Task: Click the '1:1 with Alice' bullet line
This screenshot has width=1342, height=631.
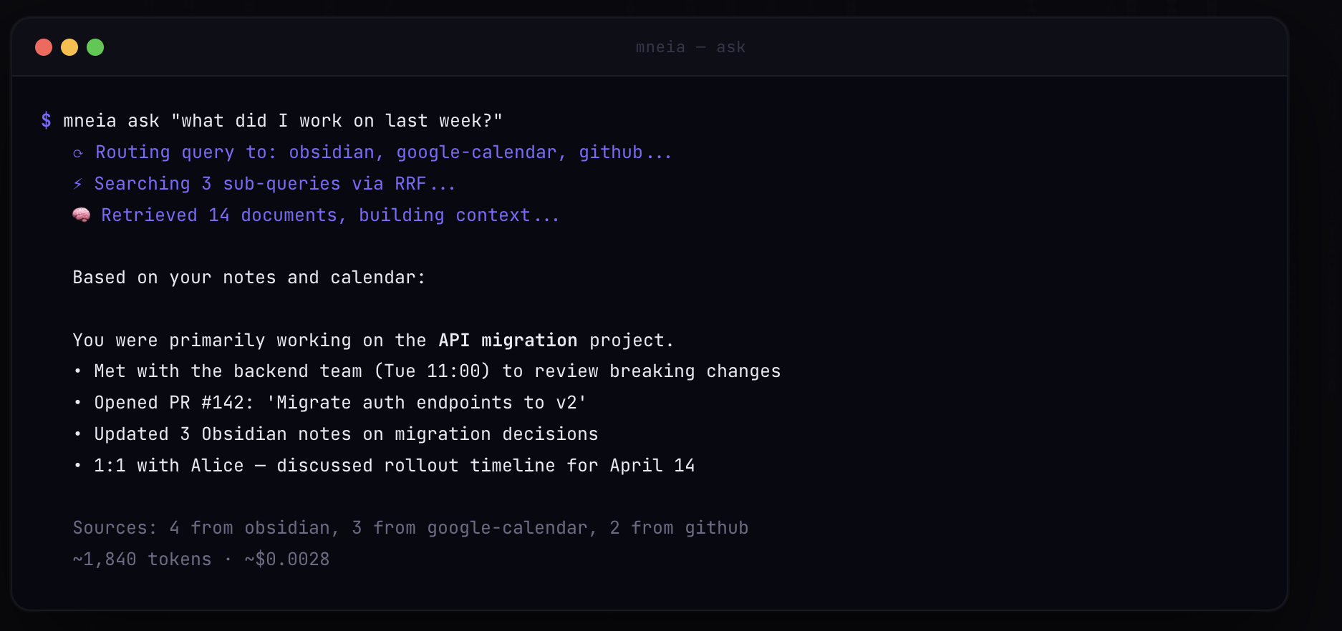Action: coord(394,466)
